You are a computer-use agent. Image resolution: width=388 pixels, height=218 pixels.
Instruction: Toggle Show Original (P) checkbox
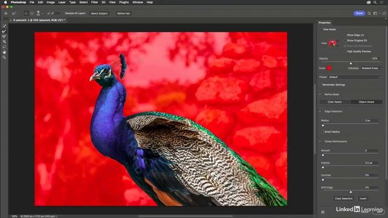[345, 41]
